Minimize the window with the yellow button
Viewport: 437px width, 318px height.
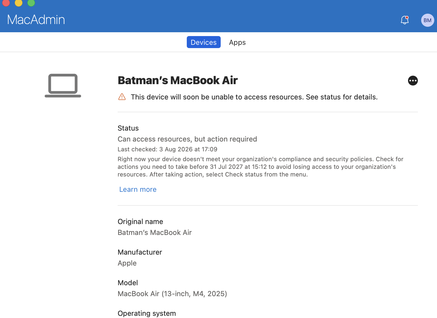19,3
